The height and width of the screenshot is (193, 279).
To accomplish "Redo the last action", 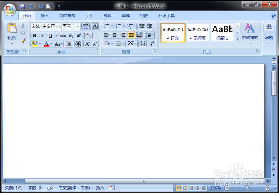I will click(41, 7).
